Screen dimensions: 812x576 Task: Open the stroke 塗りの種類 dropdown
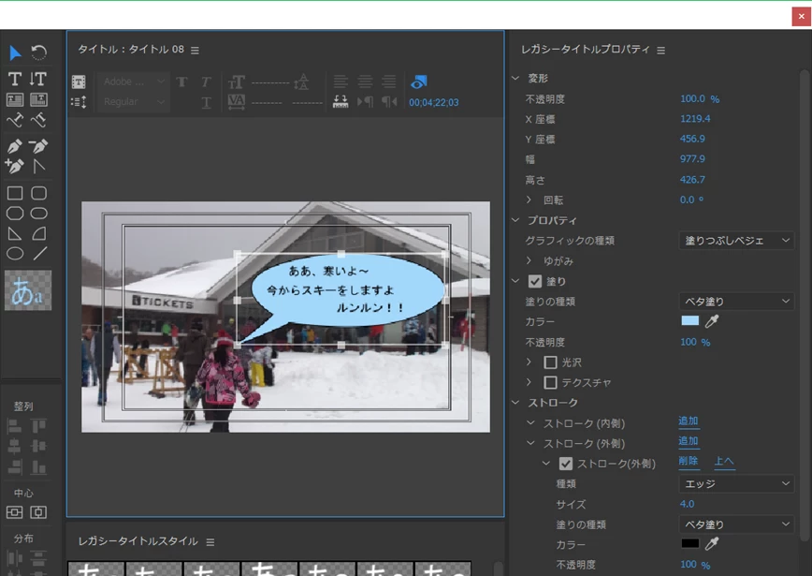[x=736, y=524]
